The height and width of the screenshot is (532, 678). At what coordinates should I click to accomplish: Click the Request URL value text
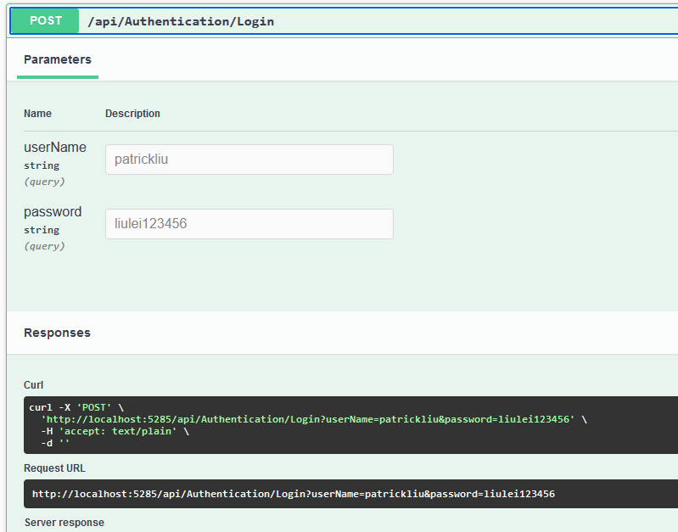294,494
